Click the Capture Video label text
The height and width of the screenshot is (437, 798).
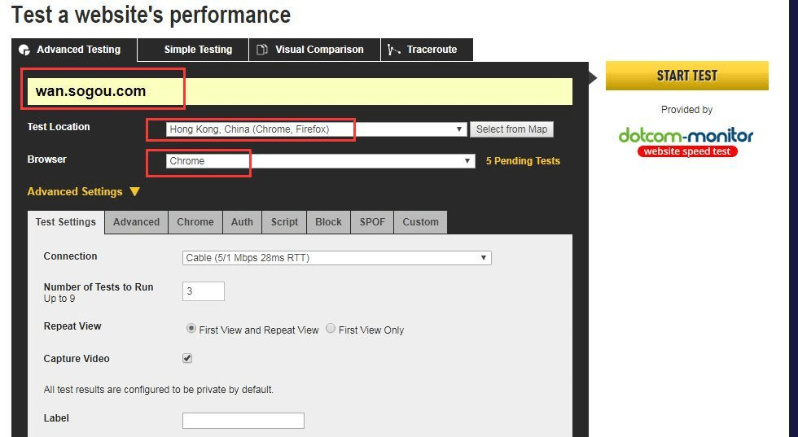(x=77, y=359)
